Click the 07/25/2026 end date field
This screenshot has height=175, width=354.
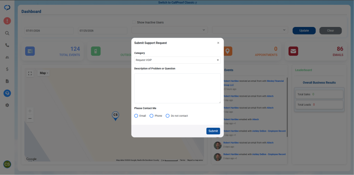(x=103, y=30)
